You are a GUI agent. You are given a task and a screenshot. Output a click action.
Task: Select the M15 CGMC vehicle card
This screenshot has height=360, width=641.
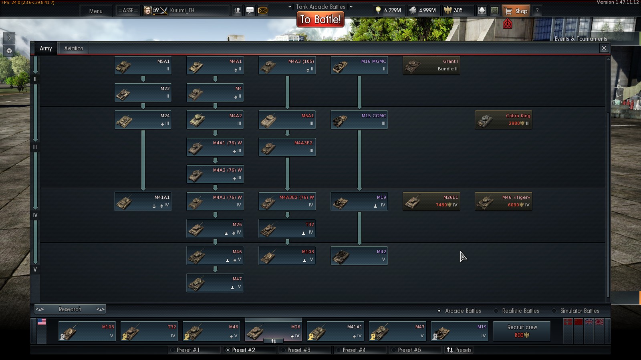(x=359, y=120)
